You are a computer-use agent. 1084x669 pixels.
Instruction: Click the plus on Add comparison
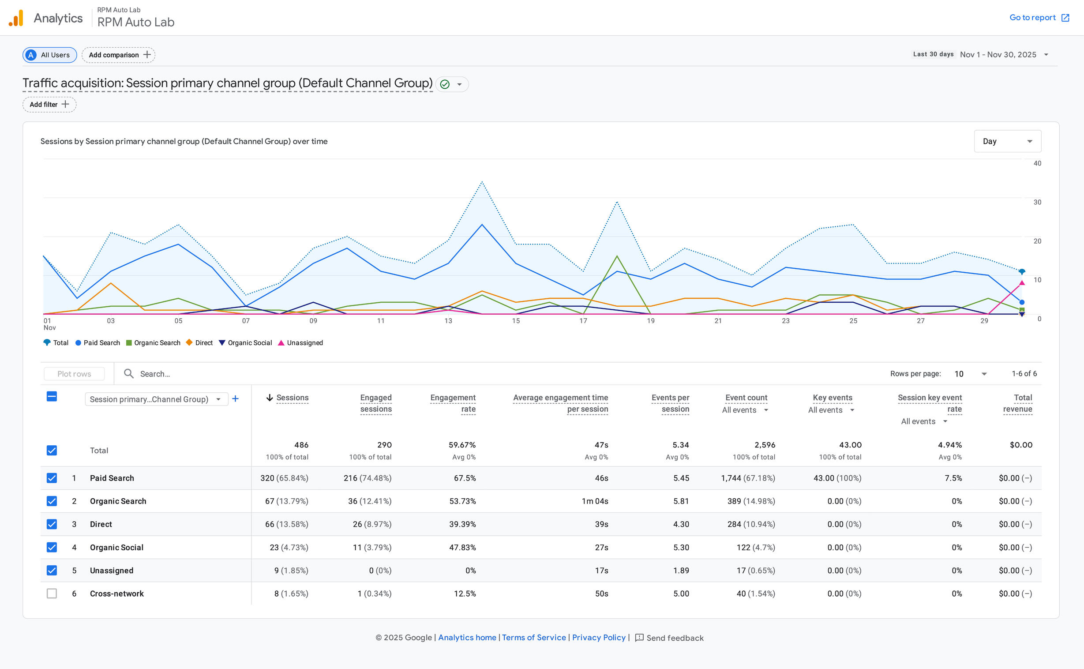147,54
